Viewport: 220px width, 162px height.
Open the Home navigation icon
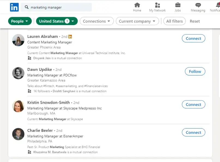coord(137,5)
